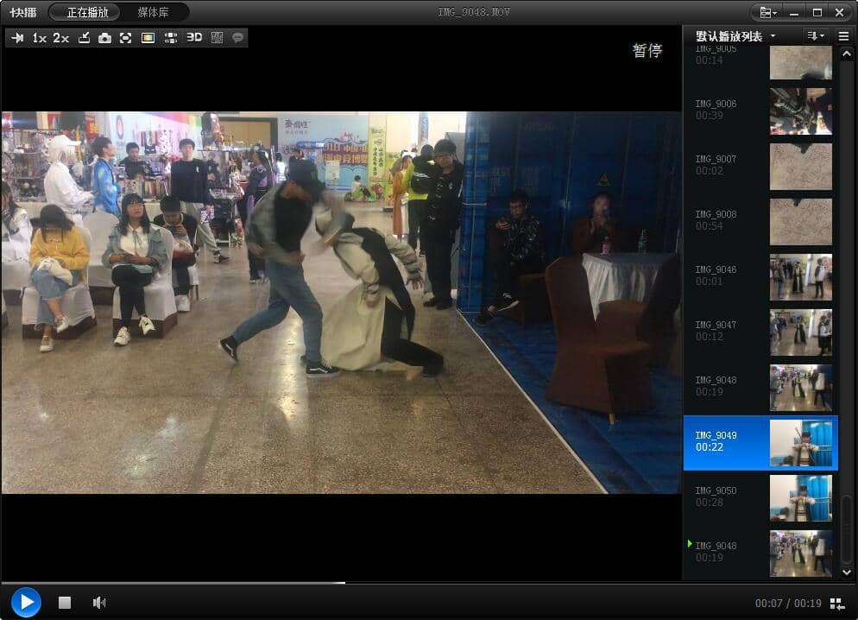Image resolution: width=858 pixels, height=620 pixels.
Task: Open the playlist sort order dropdown
Action: 816,36
